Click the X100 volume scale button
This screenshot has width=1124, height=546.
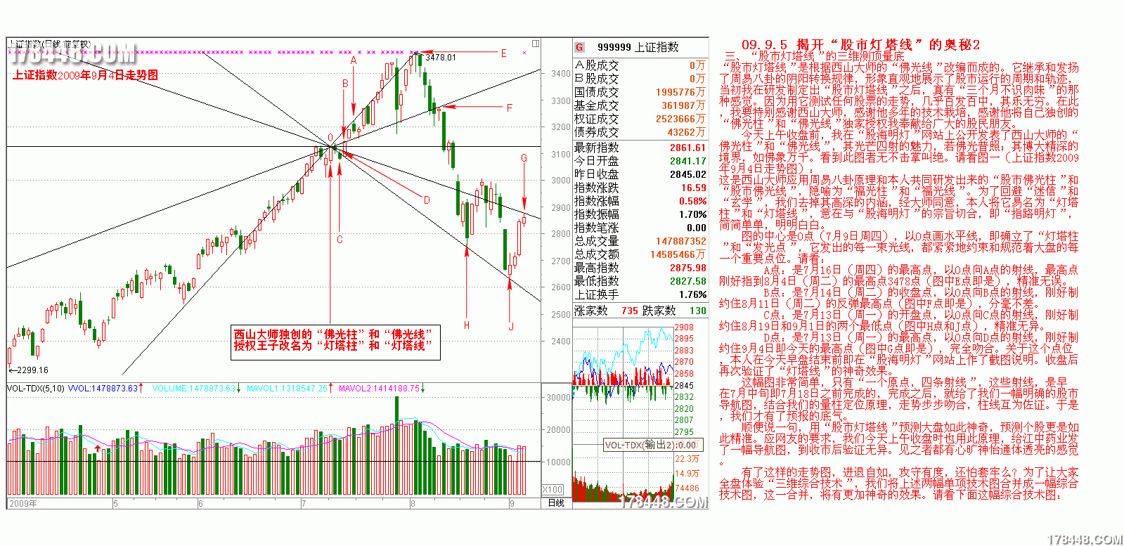click(x=553, y=490)
